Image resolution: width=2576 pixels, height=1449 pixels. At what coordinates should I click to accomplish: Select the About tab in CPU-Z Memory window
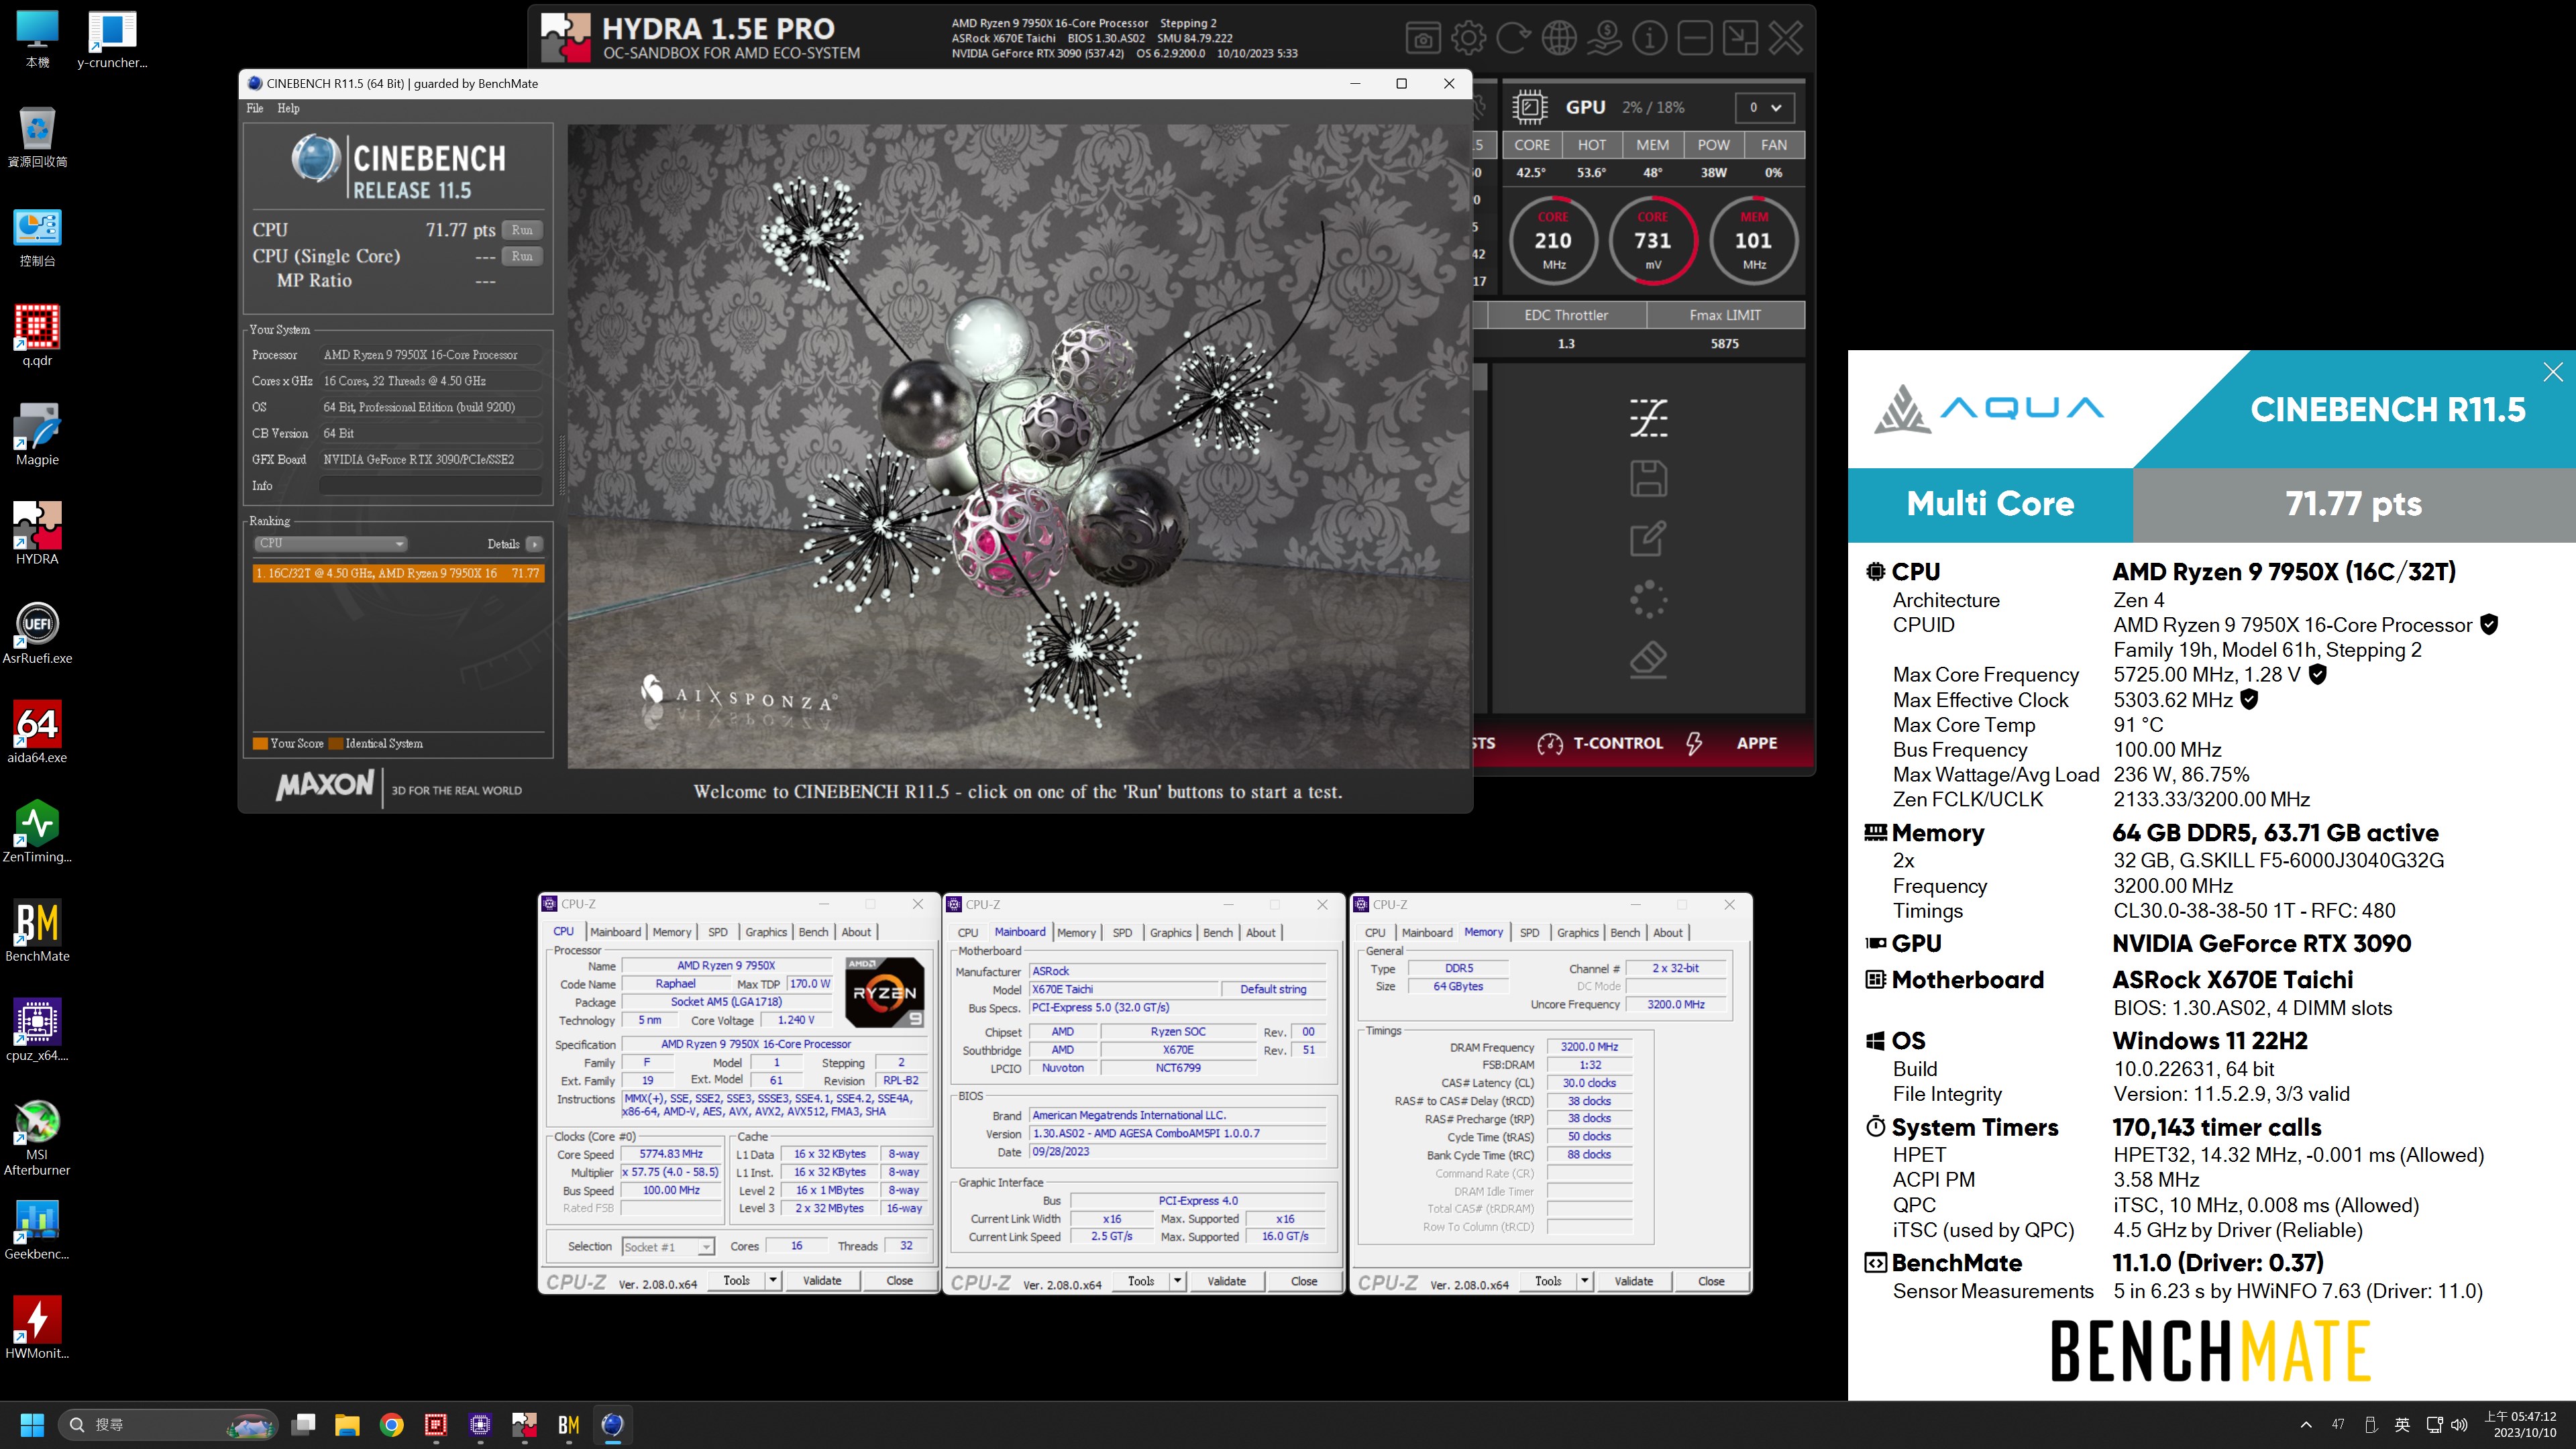1667,932
